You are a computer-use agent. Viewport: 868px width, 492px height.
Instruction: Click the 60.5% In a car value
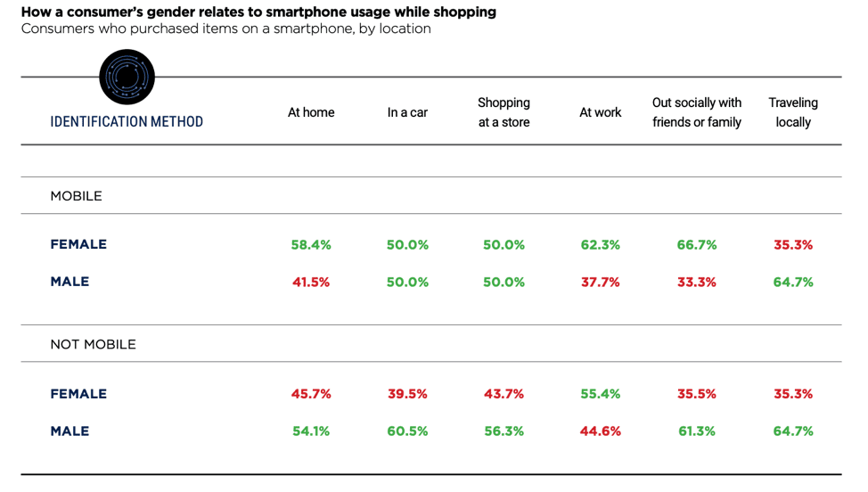tap(407, 431)
